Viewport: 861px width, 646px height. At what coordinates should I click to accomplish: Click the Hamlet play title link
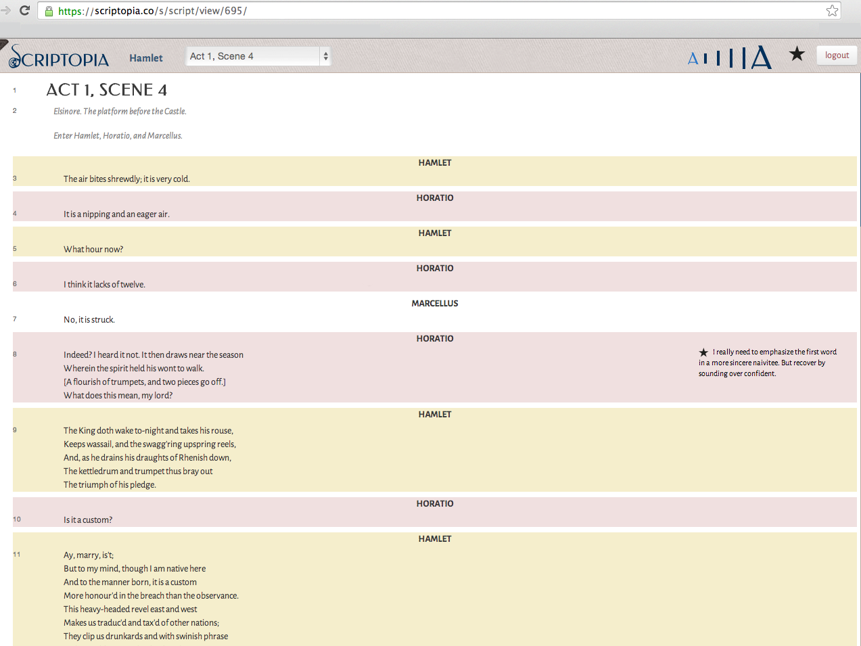pyautogui.click(x=146, y=58)
